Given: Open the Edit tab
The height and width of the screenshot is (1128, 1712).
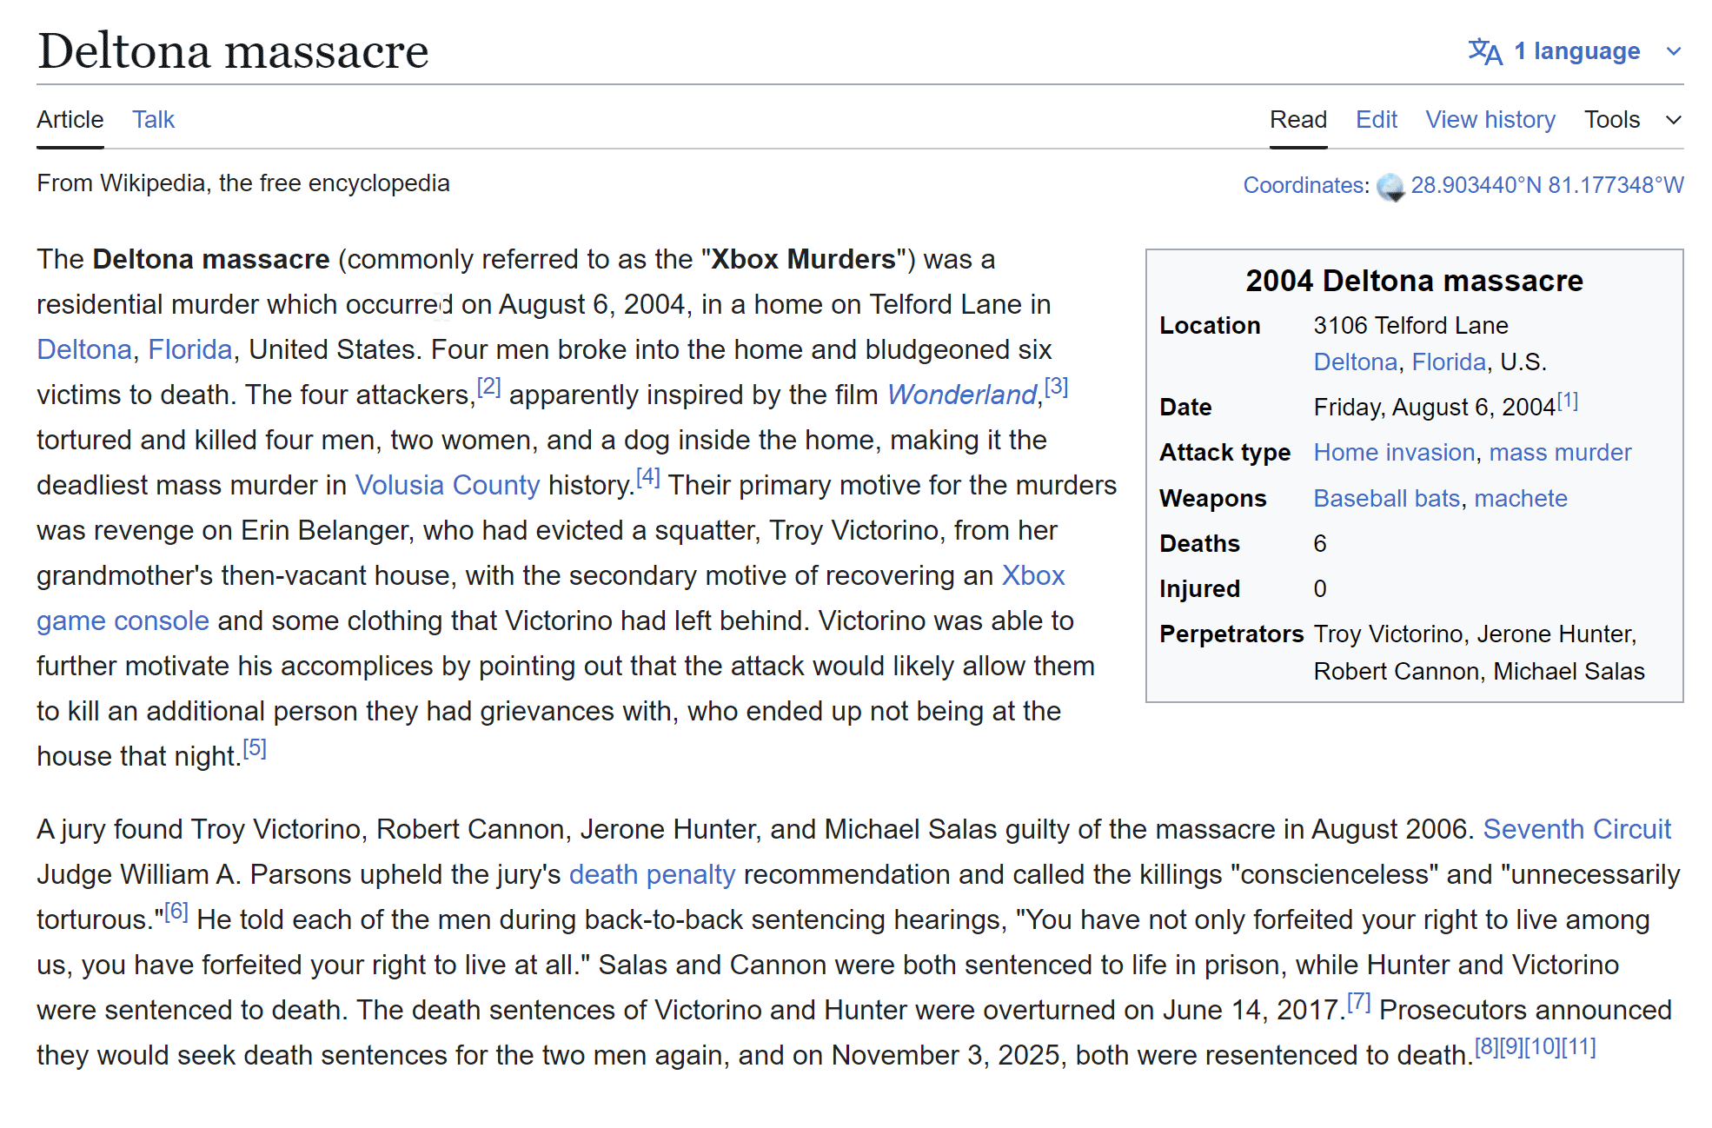Looking at the screenshot, I should click(1376, 120).
